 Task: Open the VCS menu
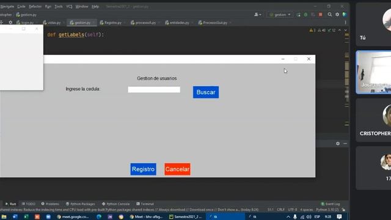click(69, 7)
